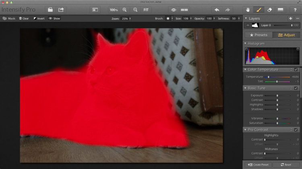Open image file with folder icon
This screenshot has width=302, height=169.
(x=50, y=10)
